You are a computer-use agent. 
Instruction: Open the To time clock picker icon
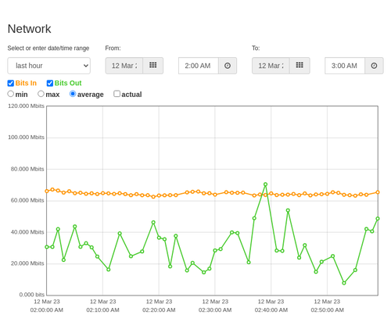point(374,66)
